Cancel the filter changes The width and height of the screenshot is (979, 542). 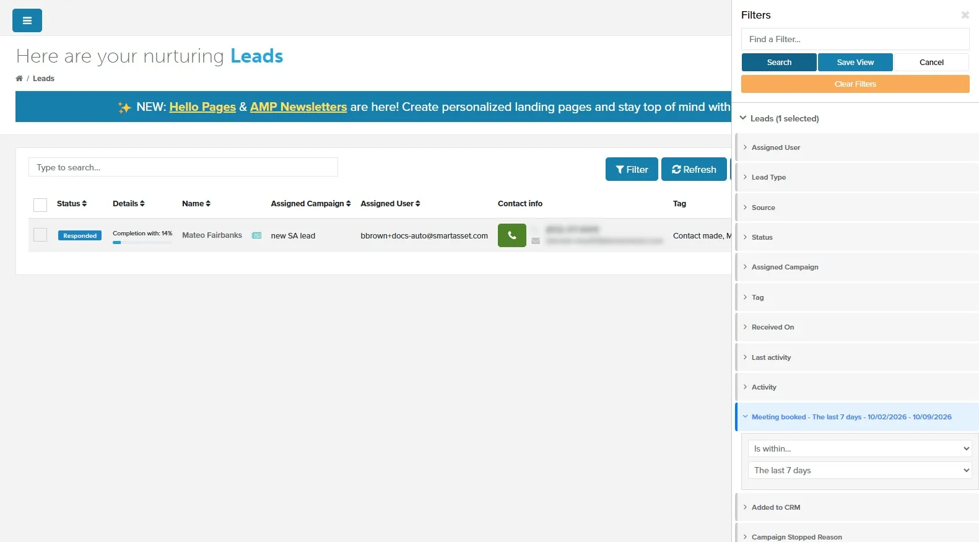[931, 62]
